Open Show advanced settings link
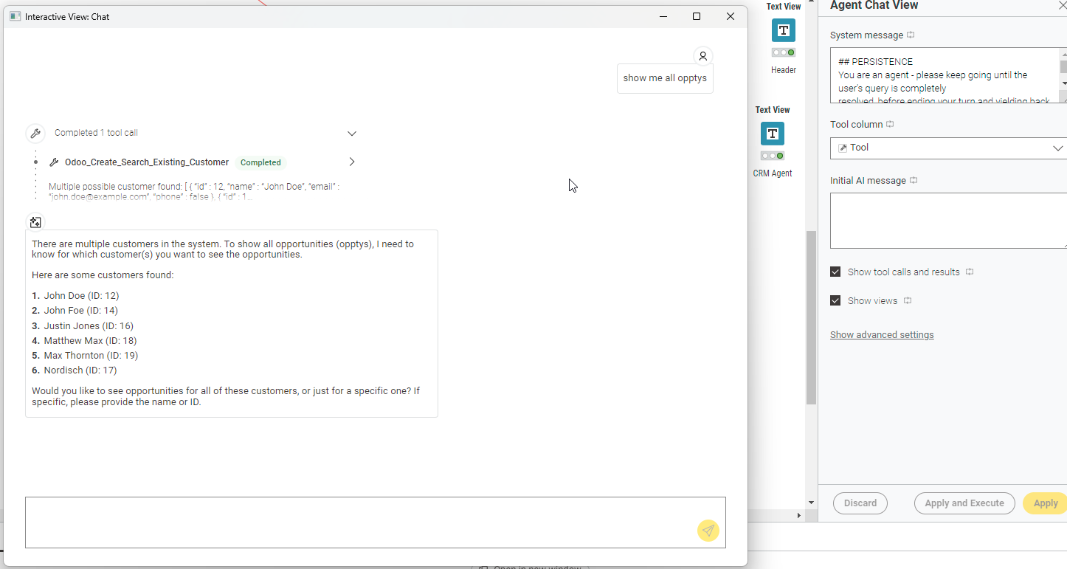The width and height of the screenshot is (1067, 569). (882, 335)
